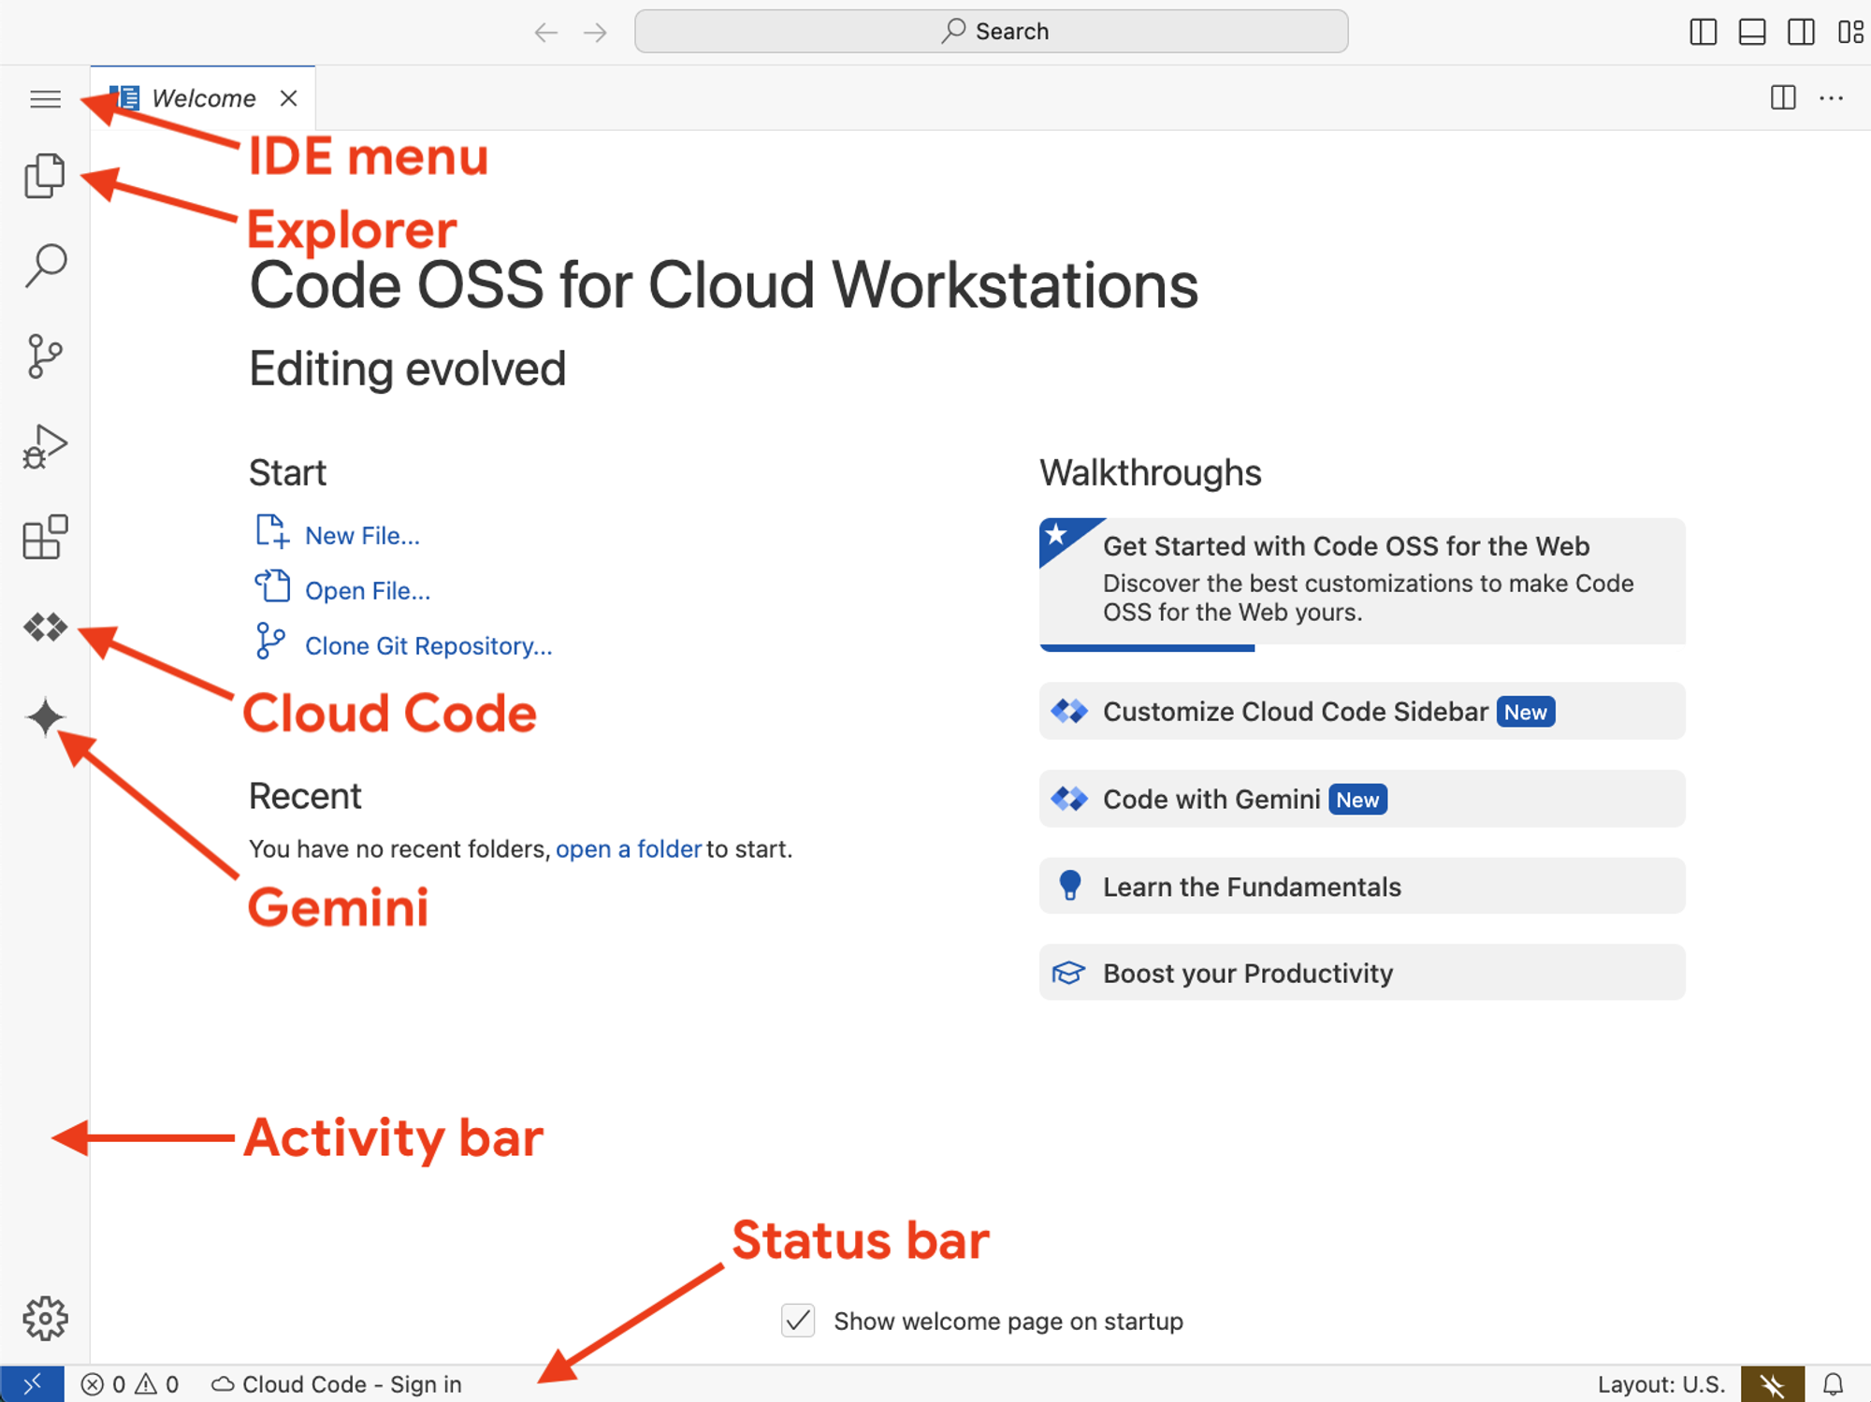The width and height of the screenshot is (1871, 1402).
Task: Toggle the primary side bar visibility
Action: tap(1703, 32)
